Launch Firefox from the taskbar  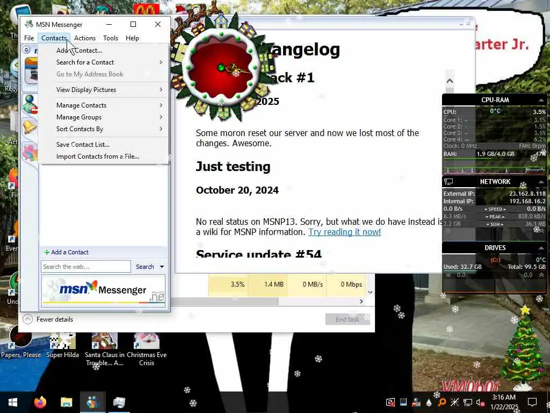tap(40, 402)
